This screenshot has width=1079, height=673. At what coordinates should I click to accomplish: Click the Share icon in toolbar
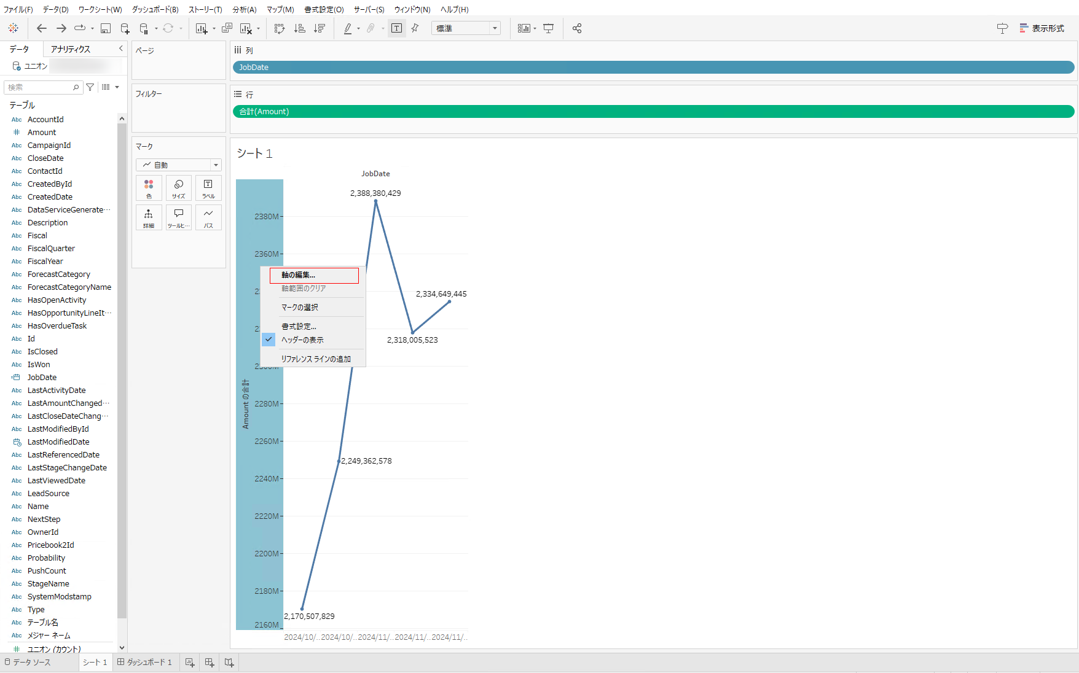tap(577, 28)
